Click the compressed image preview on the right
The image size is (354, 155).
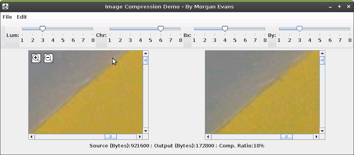(262, 92)
